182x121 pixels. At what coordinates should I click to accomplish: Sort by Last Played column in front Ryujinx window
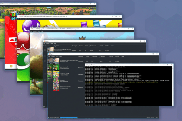[102, 57]
